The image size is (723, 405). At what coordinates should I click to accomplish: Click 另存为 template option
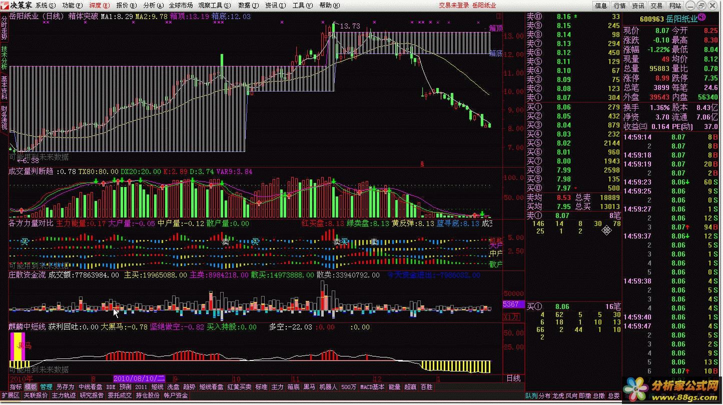pyautogui.click(x=65, y=387)
